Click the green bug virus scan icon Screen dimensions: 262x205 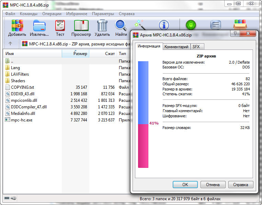click(x=190, y=25)
